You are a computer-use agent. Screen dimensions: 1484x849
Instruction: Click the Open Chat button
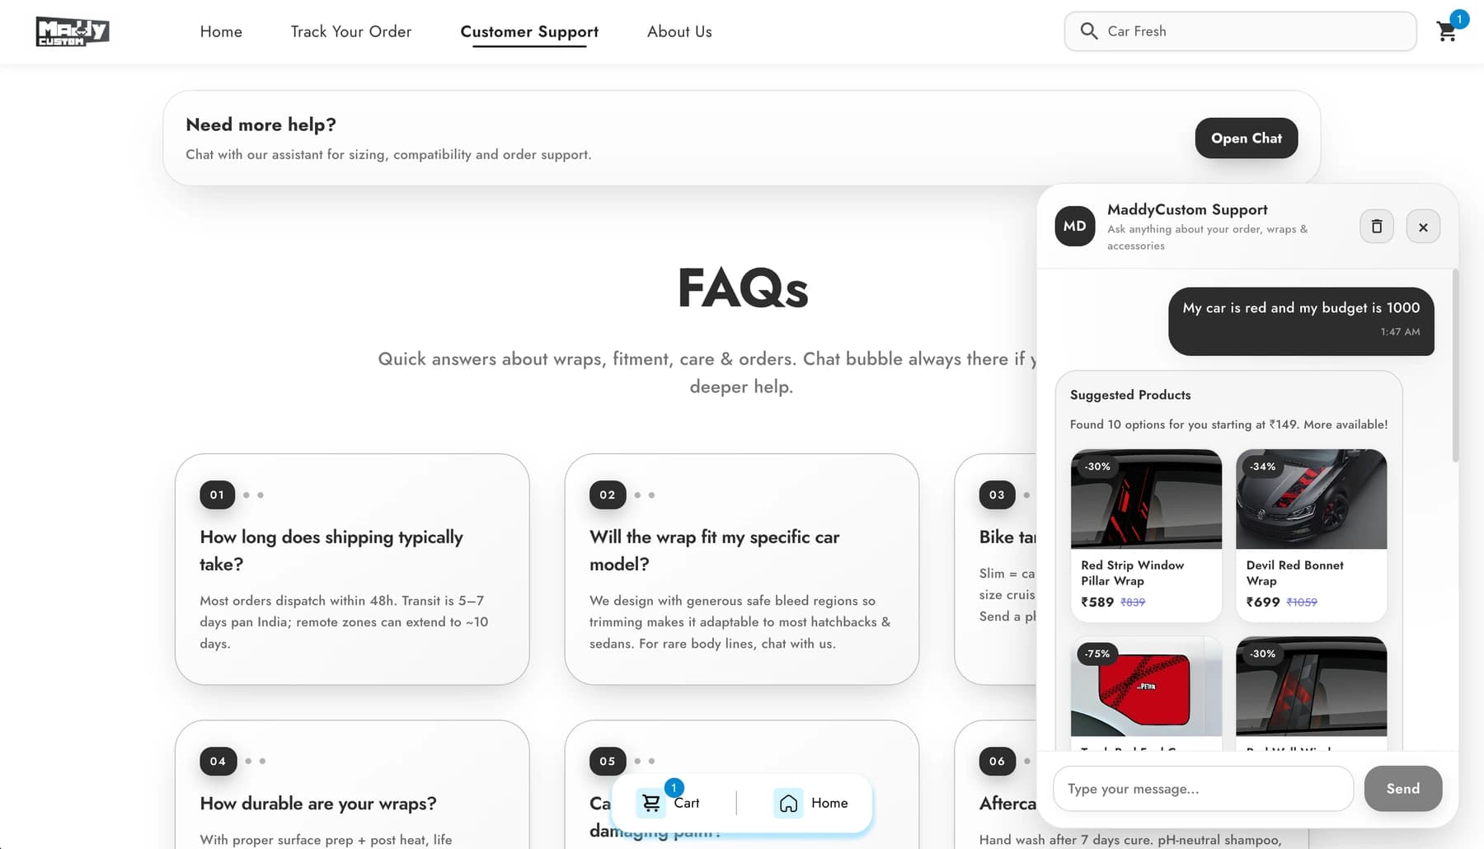point(1247,138)
